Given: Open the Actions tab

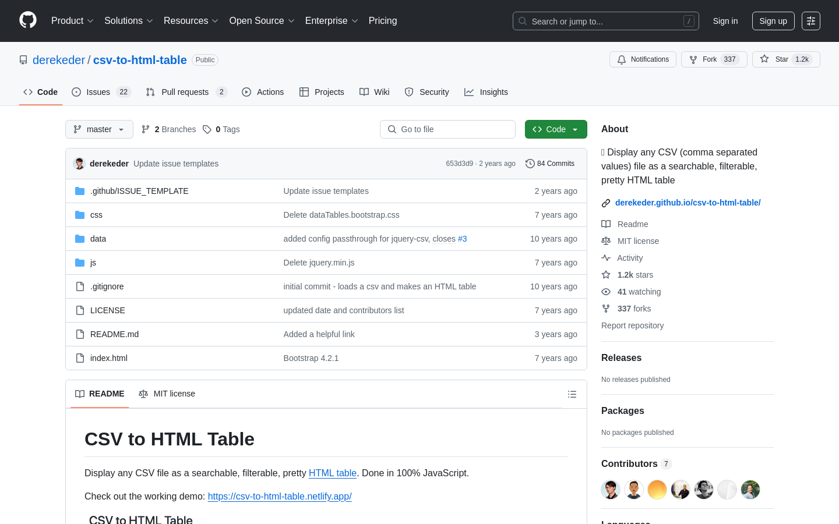Looking at the screenshot, I should (x=263, y=92).
